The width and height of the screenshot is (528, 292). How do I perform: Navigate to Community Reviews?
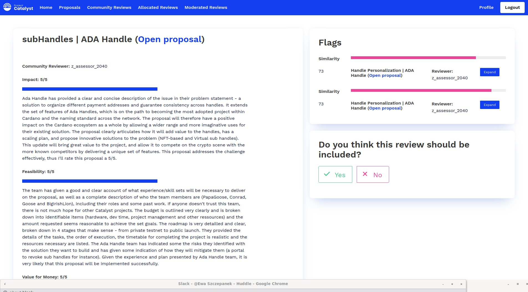(x=109, y=7)
